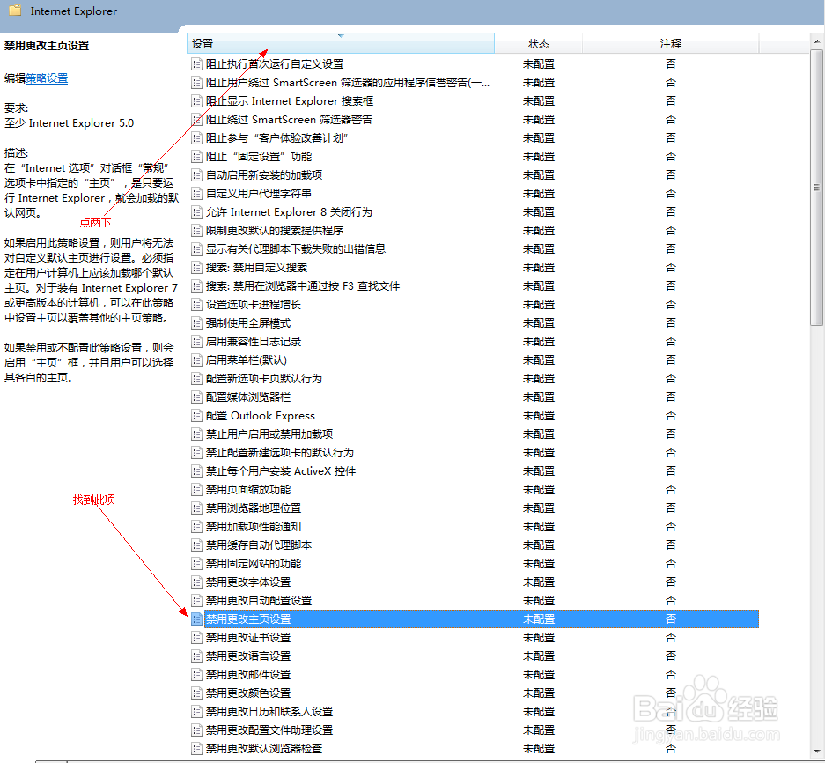Click the policy icon beside 阻止执行首次运行自定义设置

coord(196,64)
